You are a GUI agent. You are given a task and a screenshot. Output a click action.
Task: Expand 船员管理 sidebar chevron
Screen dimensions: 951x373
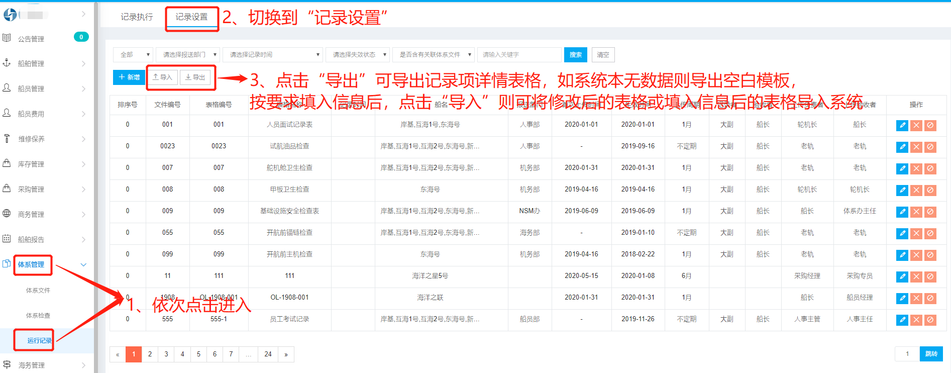pyautogui.click(x=83, y=88)
